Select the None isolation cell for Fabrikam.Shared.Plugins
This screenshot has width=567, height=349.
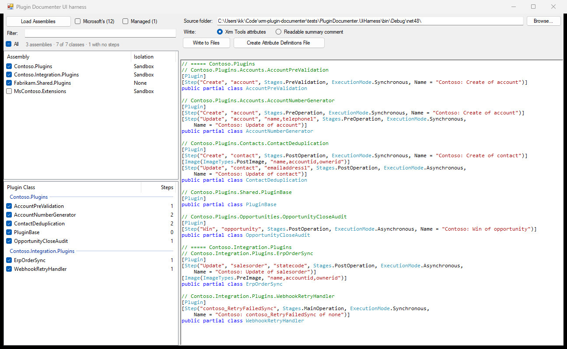140,83
